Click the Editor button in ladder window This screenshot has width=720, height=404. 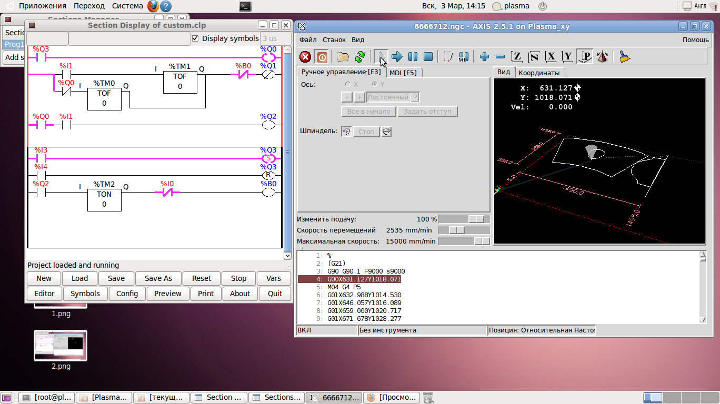point(44,294)
